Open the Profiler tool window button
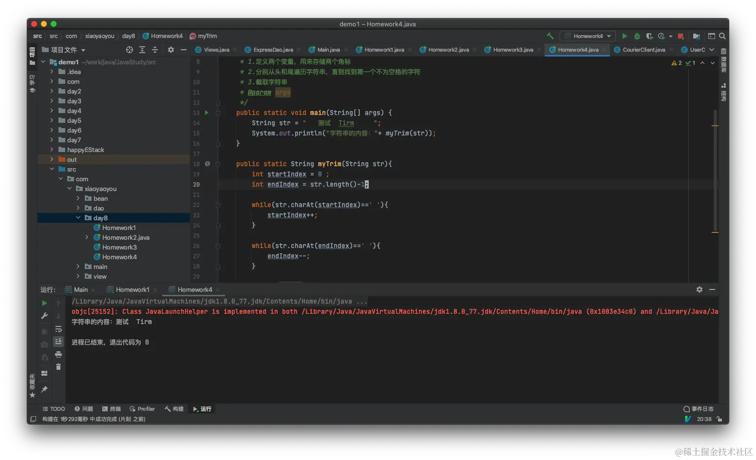 coord(142,409)
